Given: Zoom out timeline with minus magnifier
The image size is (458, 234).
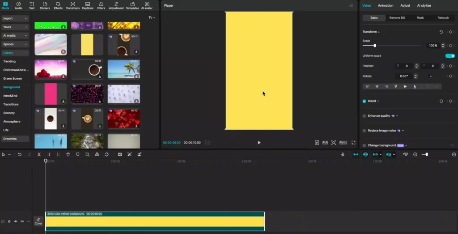Looking at the screenshot, I should click(x=416, y=154).
